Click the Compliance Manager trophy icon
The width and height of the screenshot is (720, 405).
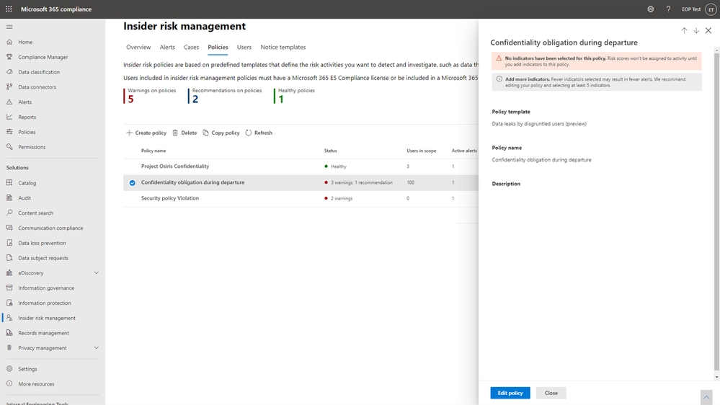(x=9, y=57)
